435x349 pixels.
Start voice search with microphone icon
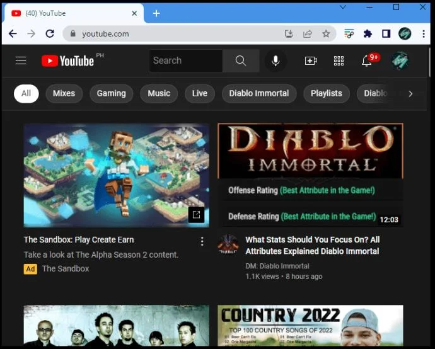click(275, 60)
